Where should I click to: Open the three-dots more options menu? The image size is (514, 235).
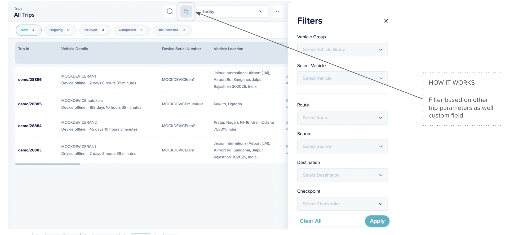click(x=278, y=11)
